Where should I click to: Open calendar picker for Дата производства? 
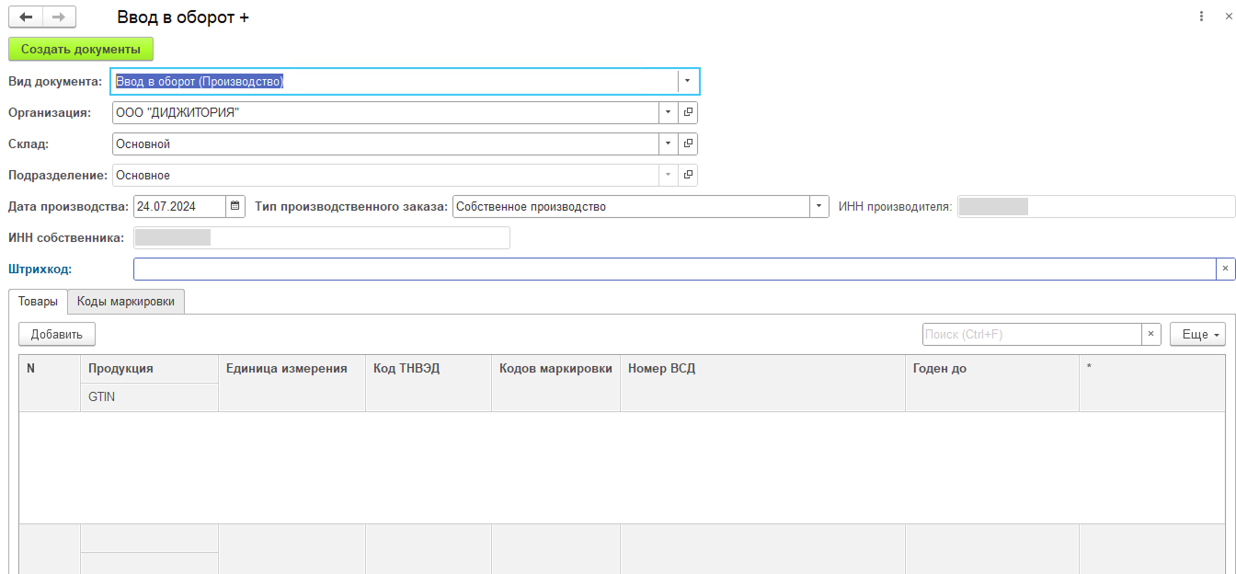pos(235,206)
